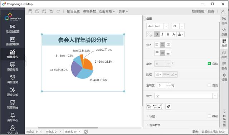The width and height of the screenshot is (229, 135).
Task: Undo the last action
Action: 51,11
